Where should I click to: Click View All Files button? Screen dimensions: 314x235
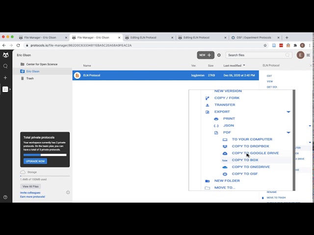pyautogui.click(x=30, y=187)
